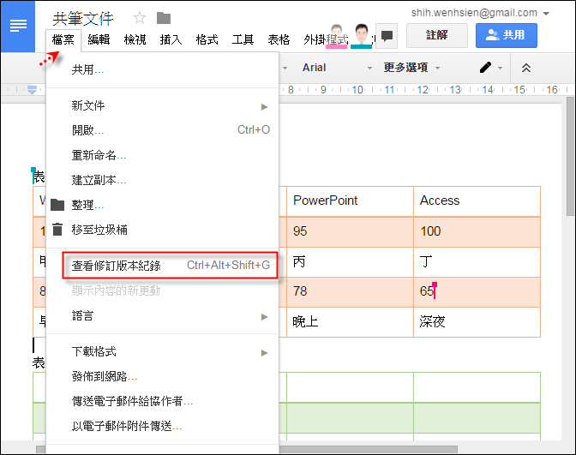
Task: Choose 開啟... menu entry
Action: click(x=162, y=130)
